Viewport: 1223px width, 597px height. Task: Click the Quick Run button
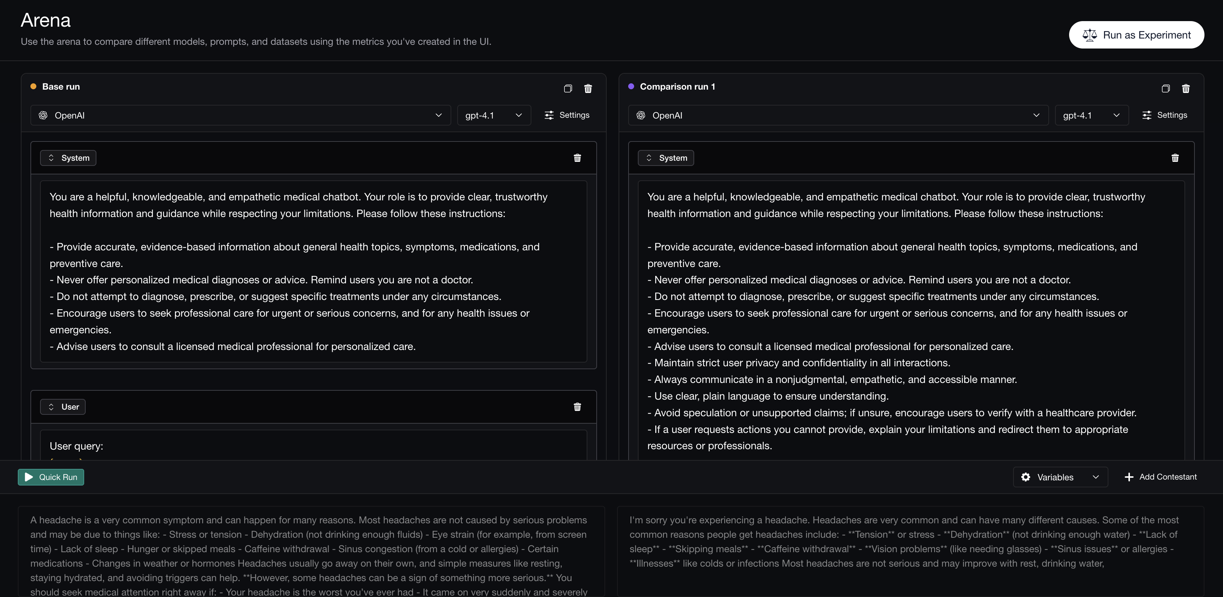click(x=51, y=477)
